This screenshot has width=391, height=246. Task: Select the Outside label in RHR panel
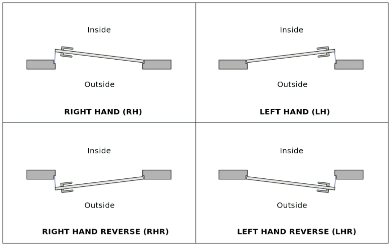pyautogui.click(x=99, y=205)
